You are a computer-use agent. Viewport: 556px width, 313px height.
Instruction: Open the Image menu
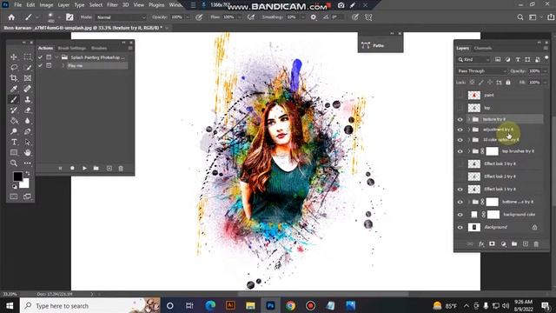[x=46, y=5]
